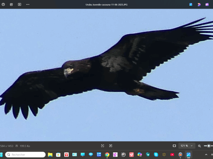Open Skype from the taskbar
This screenshot has width=213, height=159.
156,155
